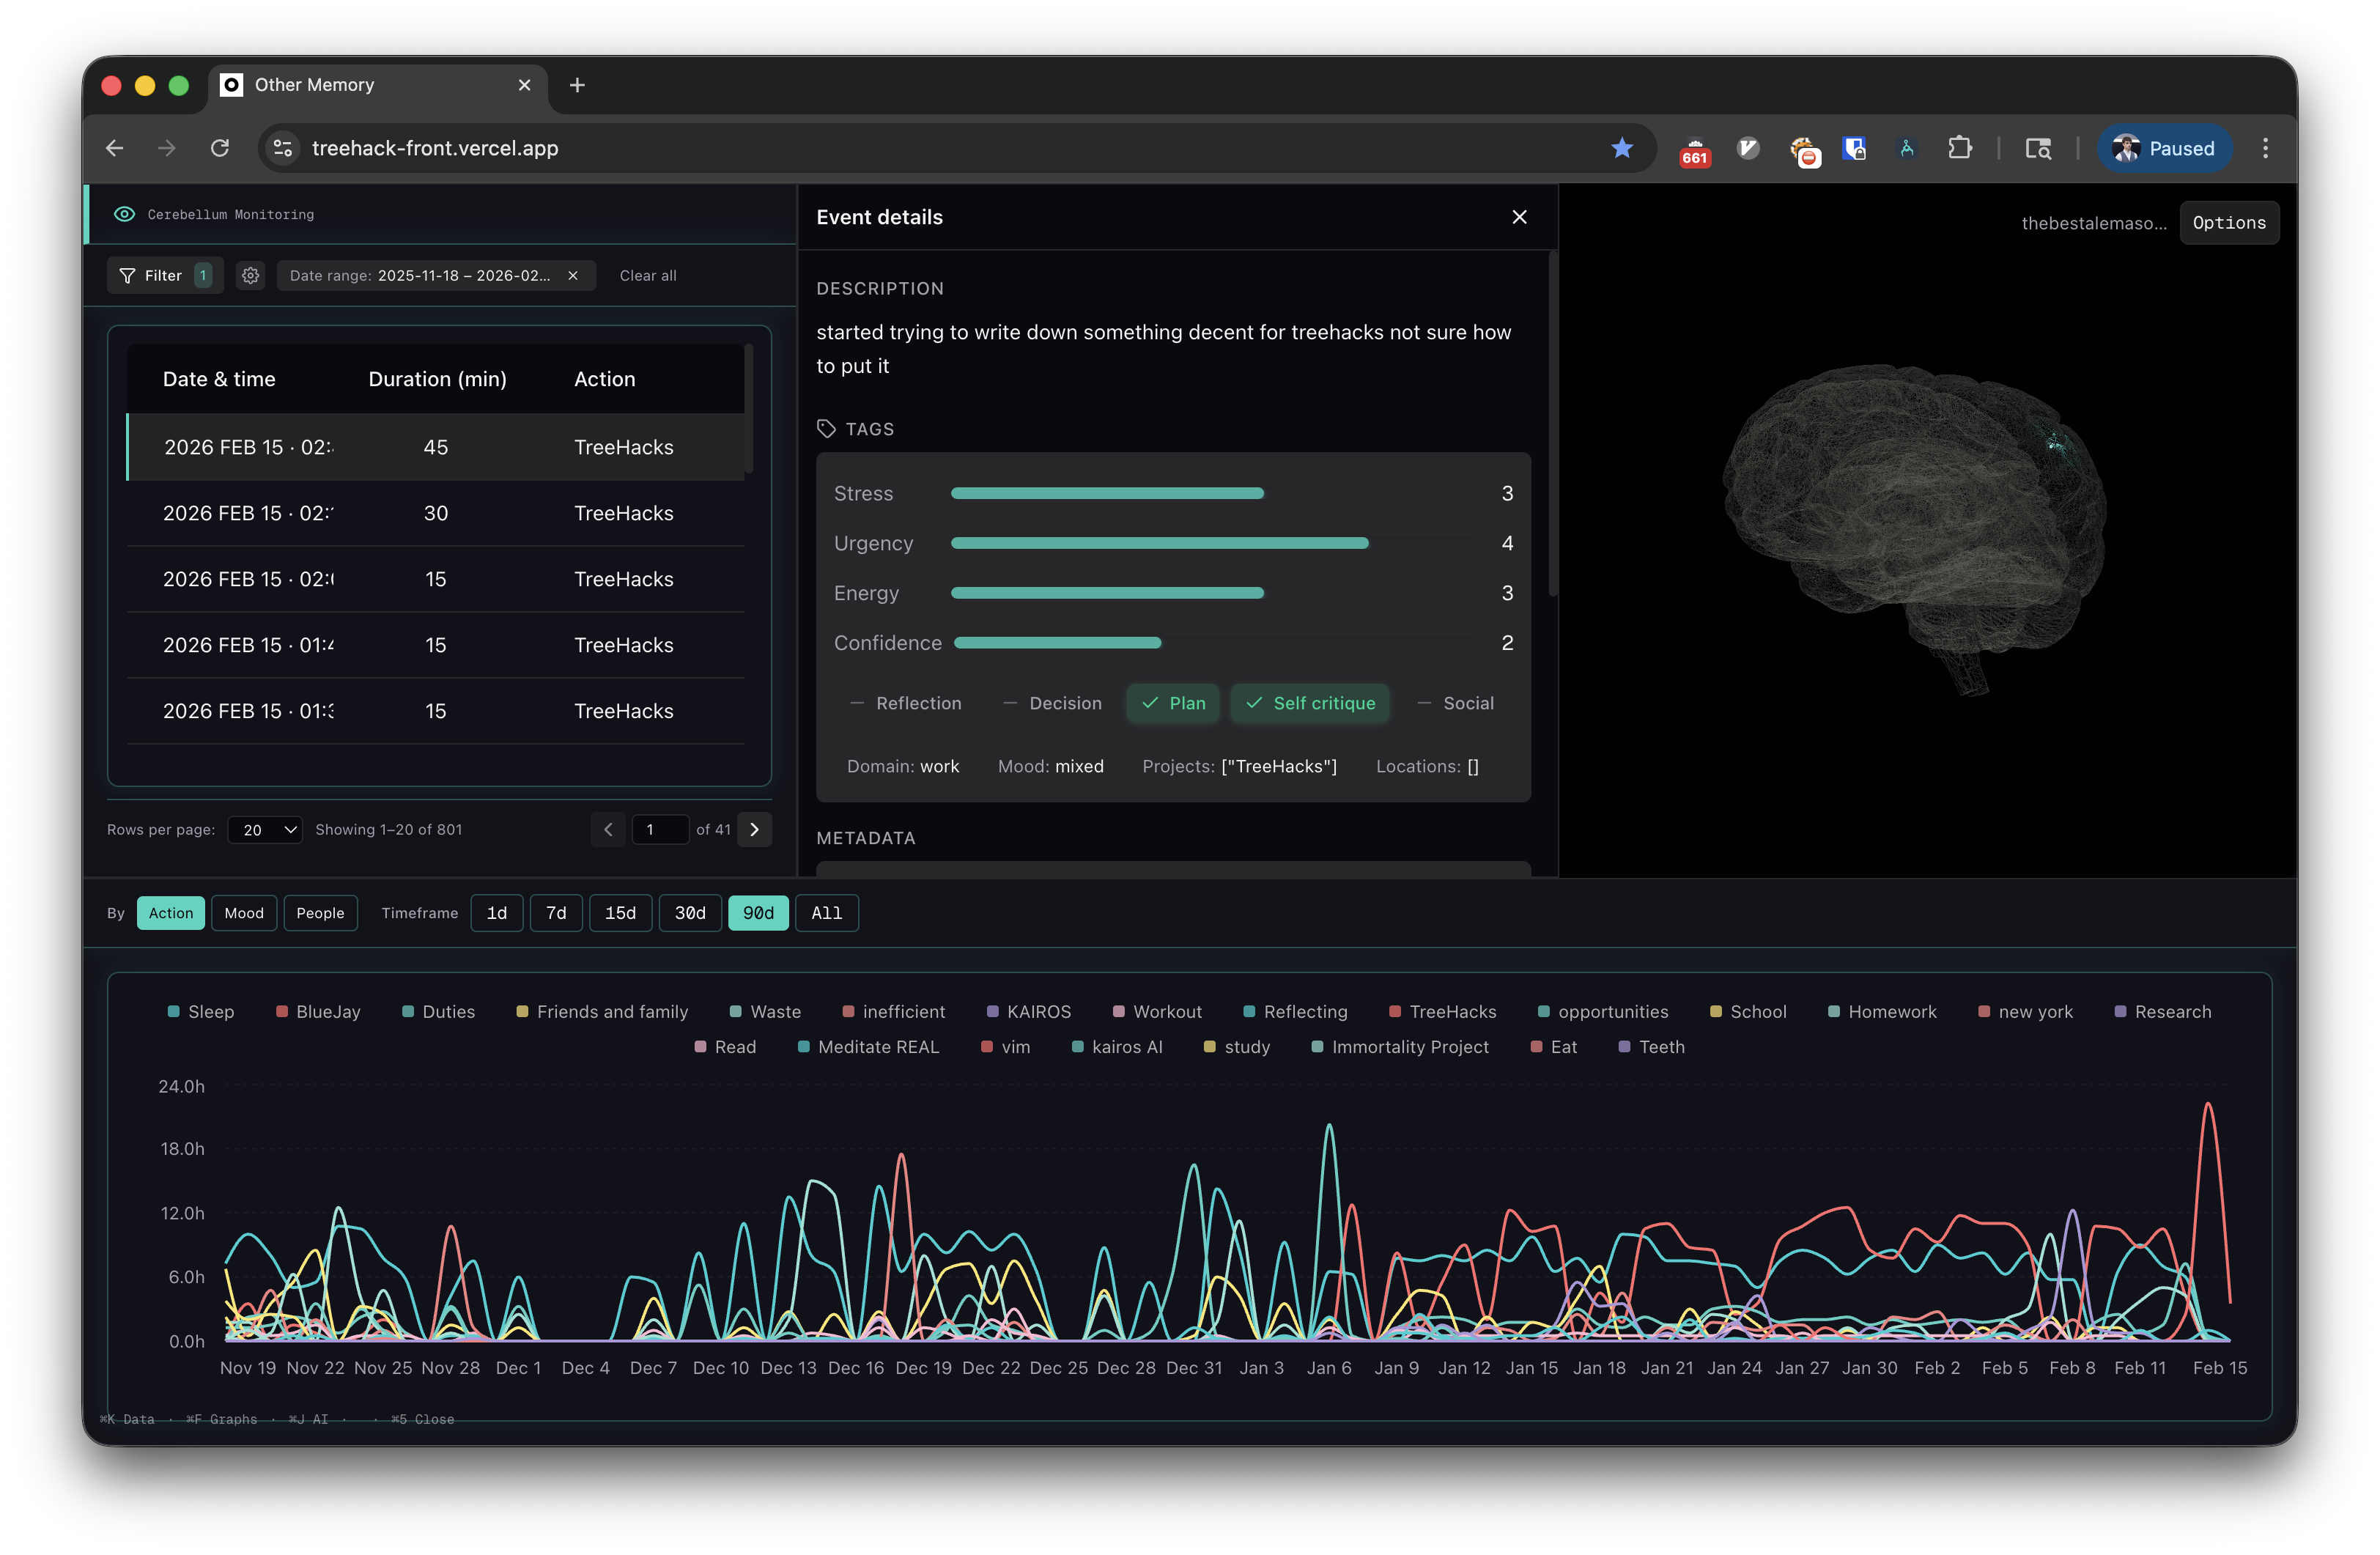Toggle the Plan tag chip
2380x1555 pixels.
coord(1173,703)
